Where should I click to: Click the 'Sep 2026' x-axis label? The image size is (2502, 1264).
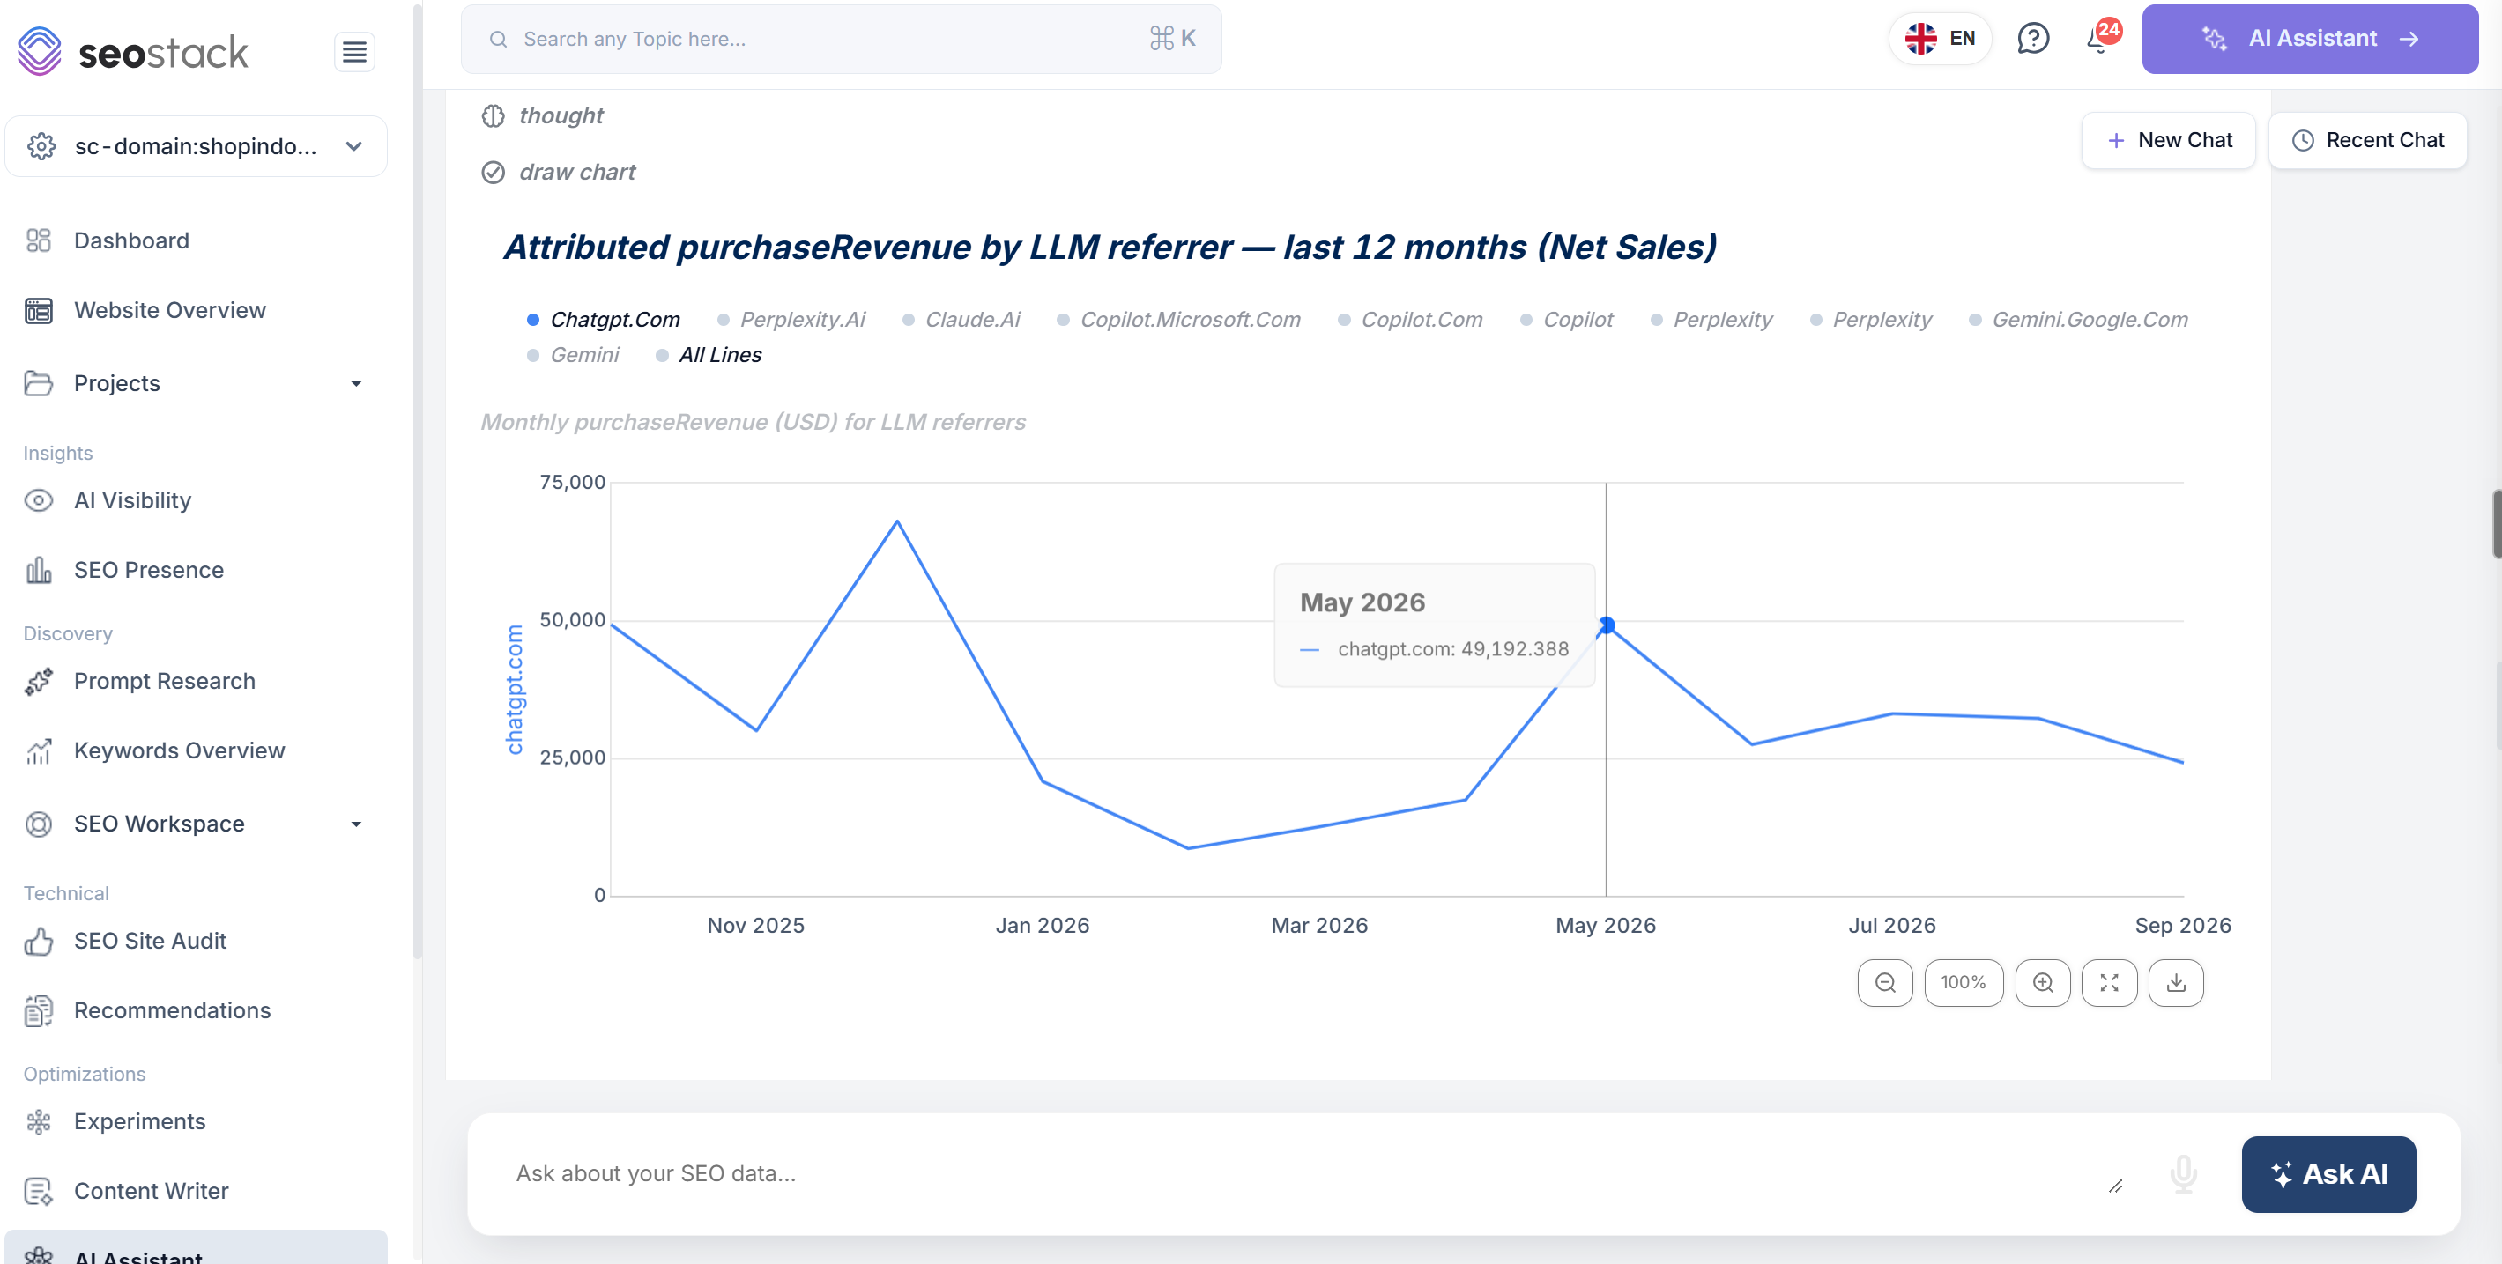(x=2182, y=925)
